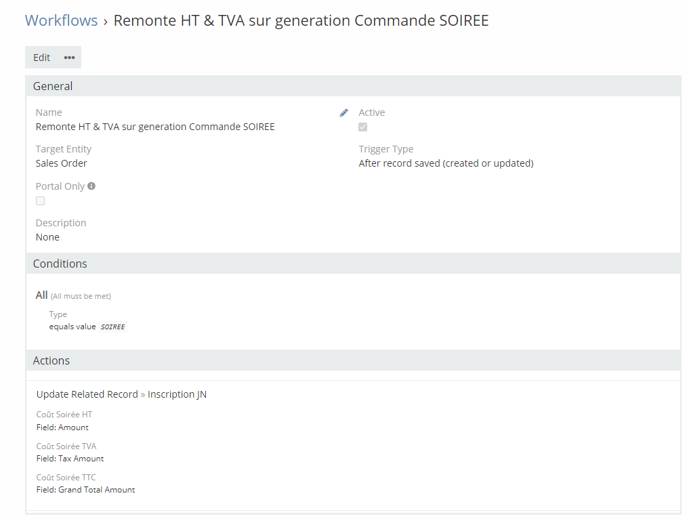Select the workflow Name field value
Viewport: 689px width, 521px height.
pyautogui.click(x=155, y=127)
